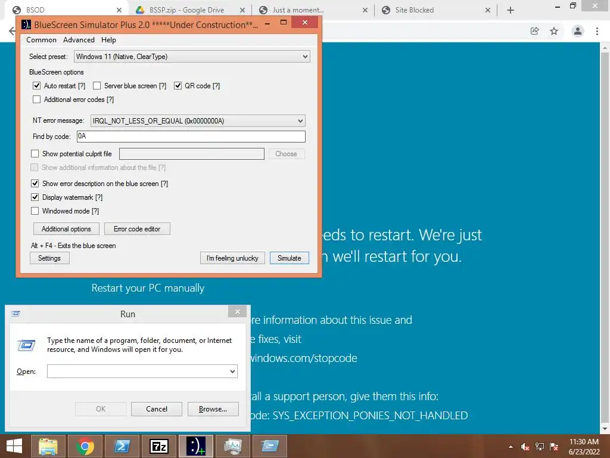This screenshot has width=610, height=458.
Task: Expand the Run dialog Open dropdown arrow
Action: (233, 371)
